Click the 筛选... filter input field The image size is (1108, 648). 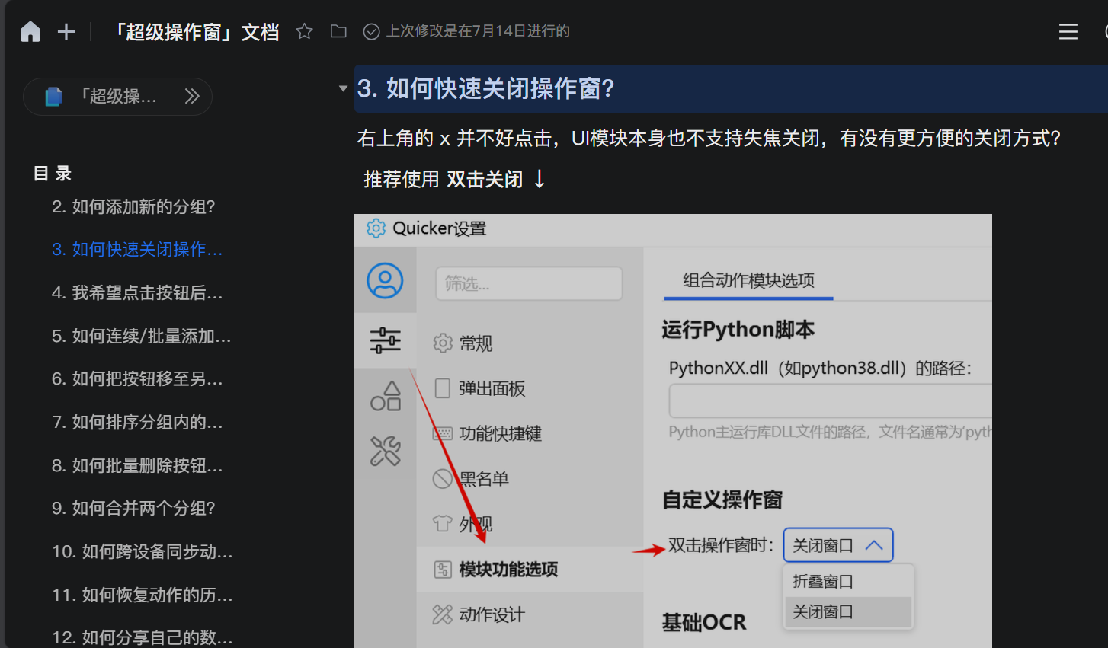click(x=529, y=284)
